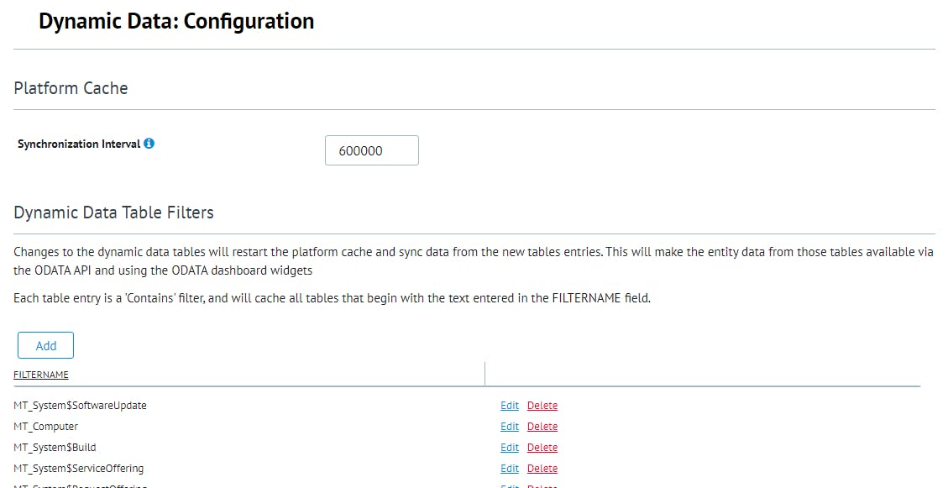Edit the MT_System$ServiceOffering filter
Screen dimensions: 948x488
pyautogui.click(x=510, y=469)
